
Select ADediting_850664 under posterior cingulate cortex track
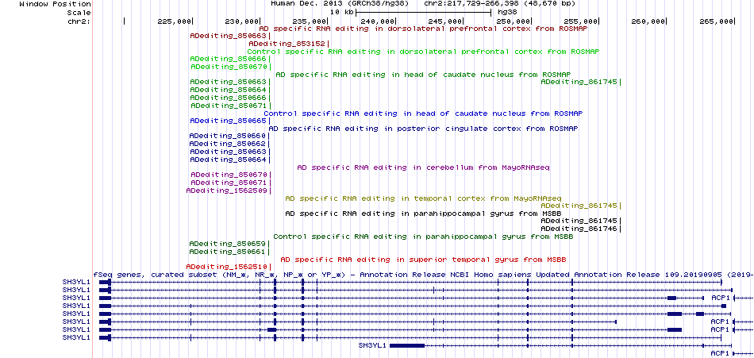click(x=228, y=160)
